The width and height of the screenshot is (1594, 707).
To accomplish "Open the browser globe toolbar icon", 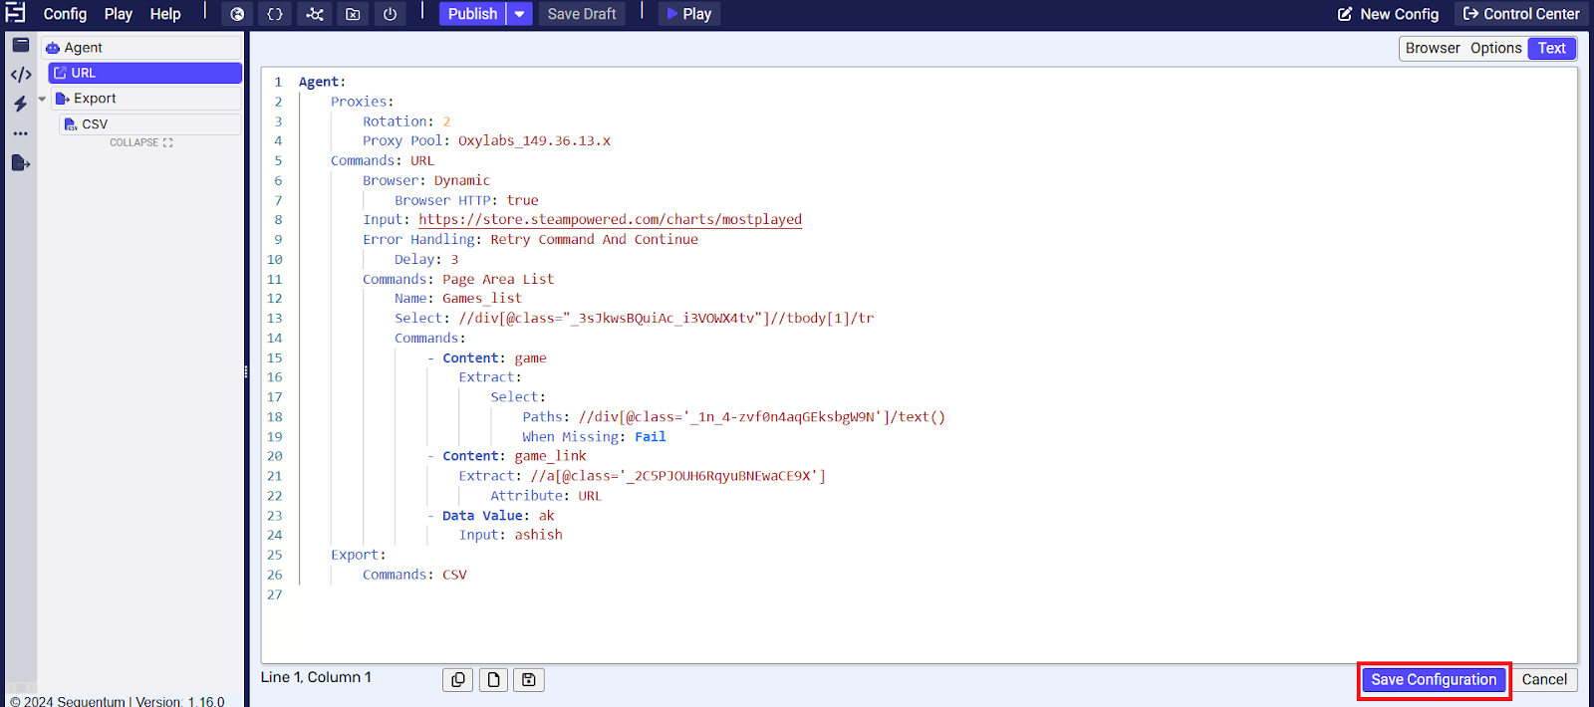I will (237, 14).
